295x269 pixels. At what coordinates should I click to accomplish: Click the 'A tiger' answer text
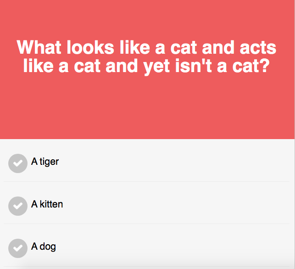[45, 162]
